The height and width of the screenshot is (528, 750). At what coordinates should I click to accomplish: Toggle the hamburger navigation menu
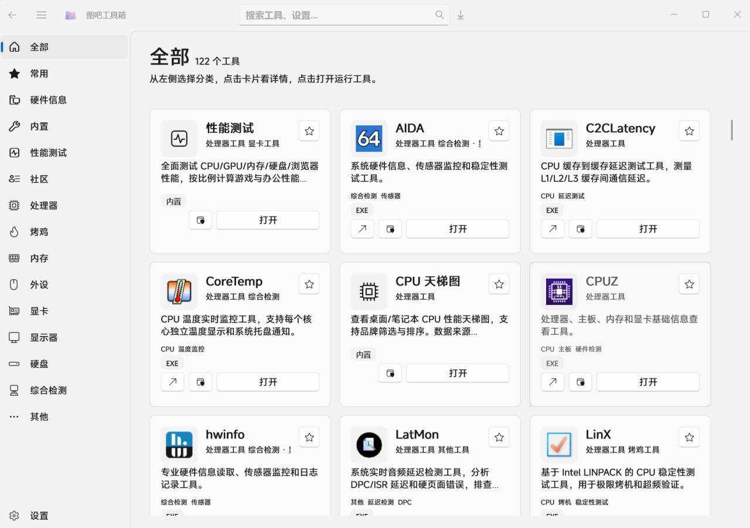click(x=41, y=15)
